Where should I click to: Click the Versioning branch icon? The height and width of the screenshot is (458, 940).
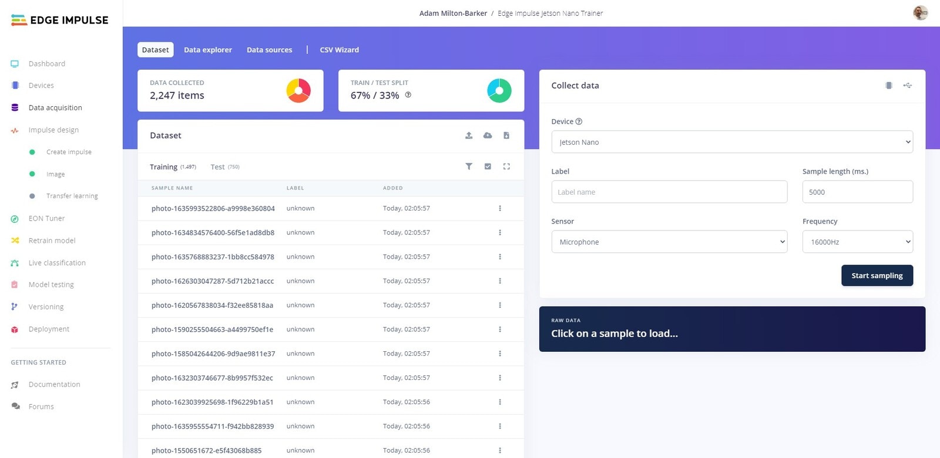tap(15, 307)
